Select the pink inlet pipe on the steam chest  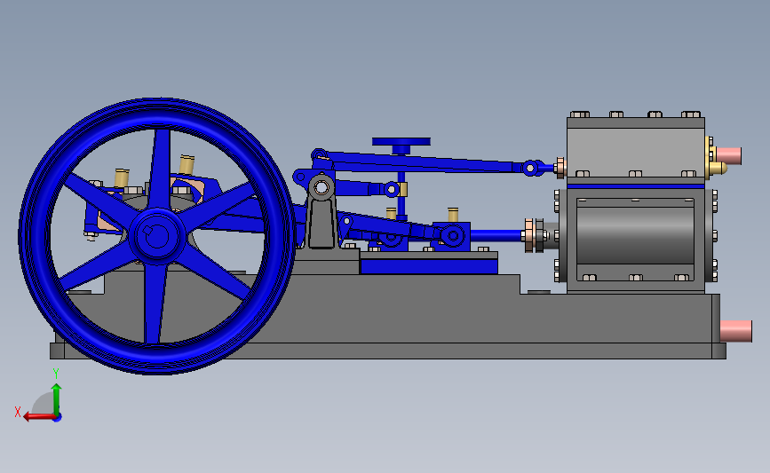point(729,155)
